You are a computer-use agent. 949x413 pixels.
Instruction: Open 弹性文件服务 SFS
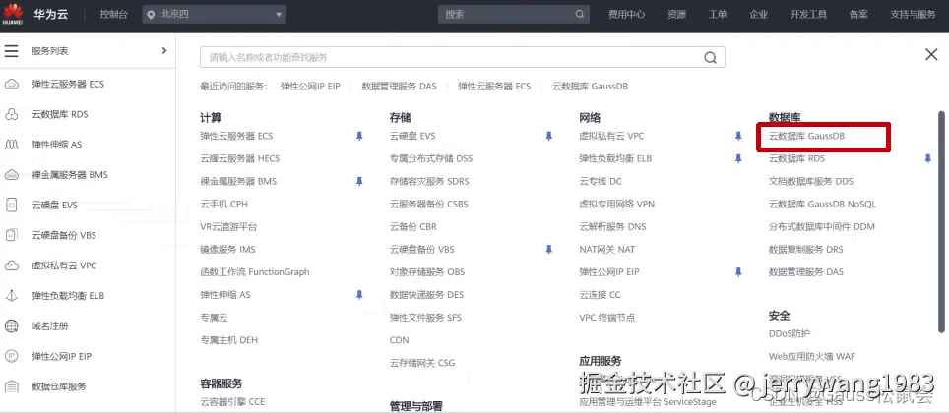(425, 318)
